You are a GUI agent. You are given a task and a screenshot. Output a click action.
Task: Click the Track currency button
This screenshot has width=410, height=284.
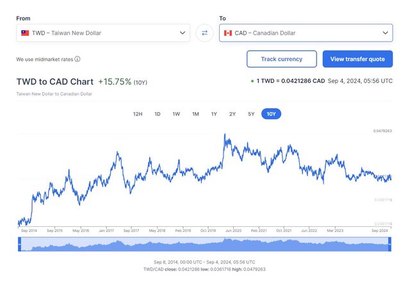[281, 59]
